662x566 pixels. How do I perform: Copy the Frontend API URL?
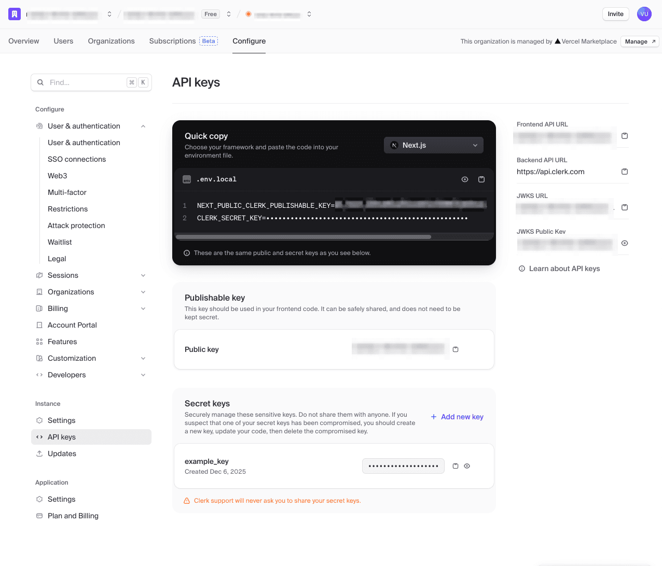click(625, 136)
